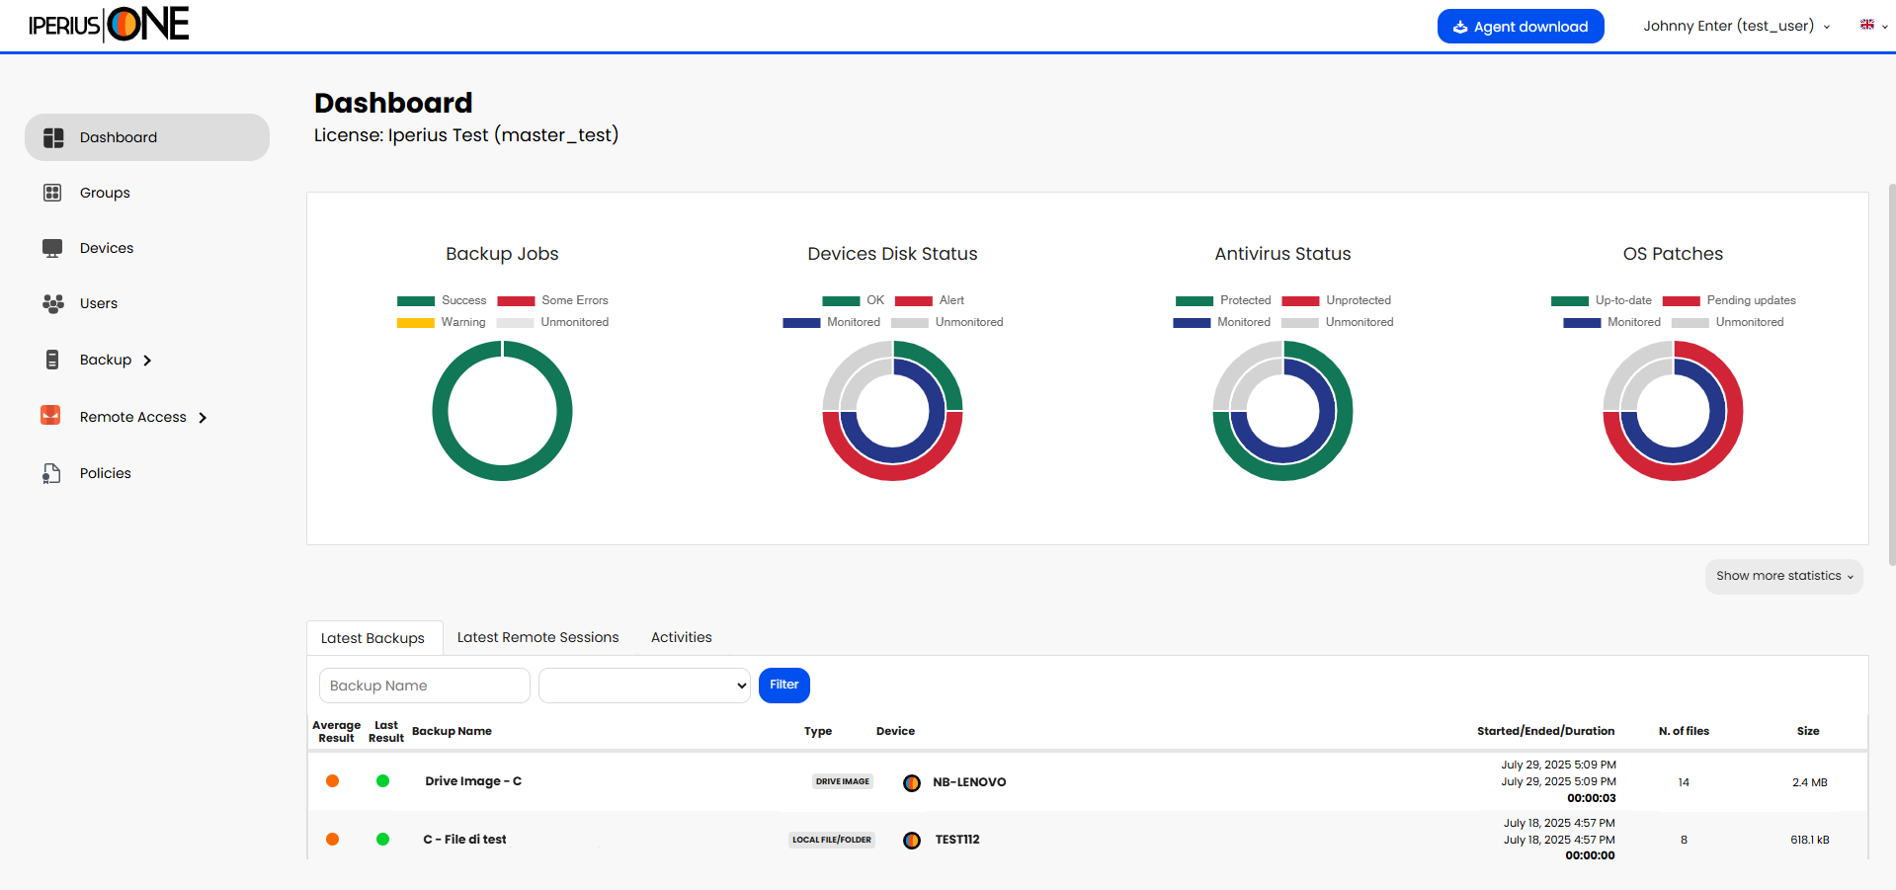Click the Remote Access orange icon
1896x890 pixels.
[x=50, y=416]
